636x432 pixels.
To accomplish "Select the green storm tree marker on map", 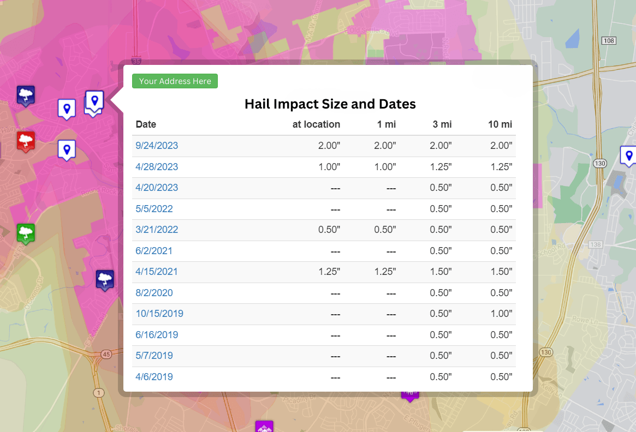I will [26, 234].
